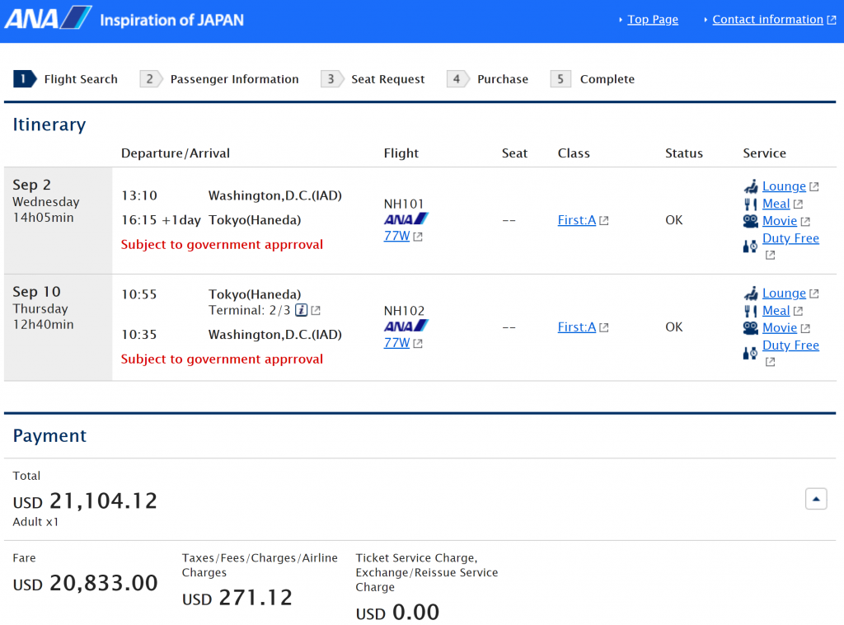Click flight number NH102

(404, 311)
